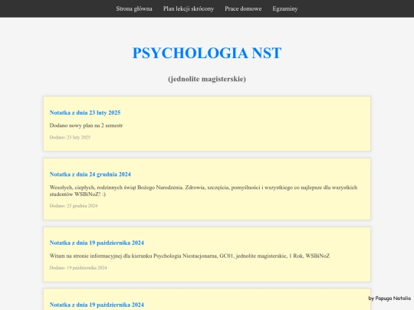This screenshot has height=310, width=414.
Task: Open the Prace domowe section
Action: coord(243,8)
